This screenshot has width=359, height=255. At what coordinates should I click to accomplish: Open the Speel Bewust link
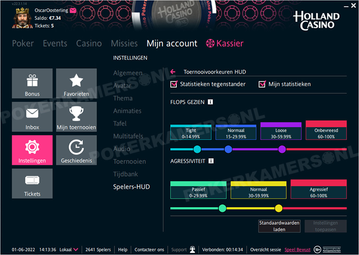298,250
